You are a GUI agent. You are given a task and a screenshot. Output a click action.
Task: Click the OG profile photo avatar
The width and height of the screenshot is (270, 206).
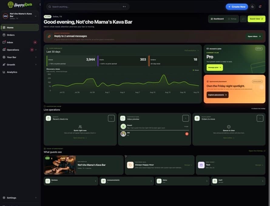click(123, 134)
